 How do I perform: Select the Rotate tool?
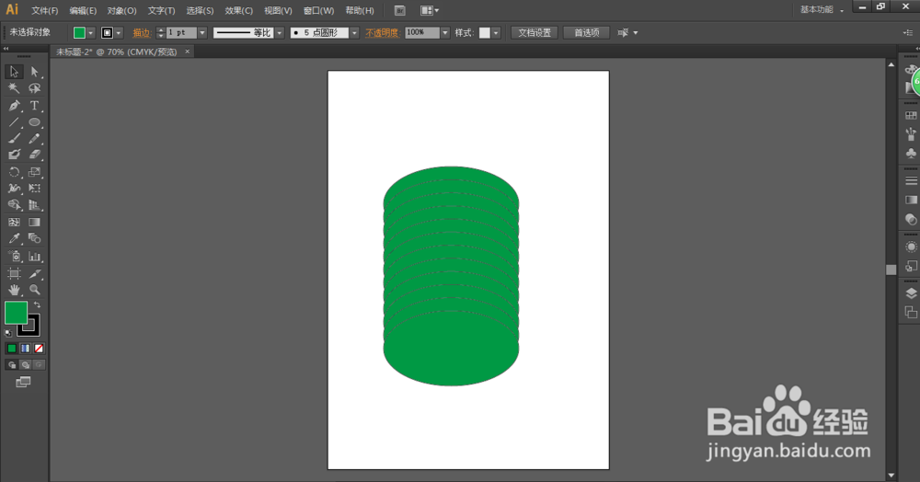click(14, 172)
